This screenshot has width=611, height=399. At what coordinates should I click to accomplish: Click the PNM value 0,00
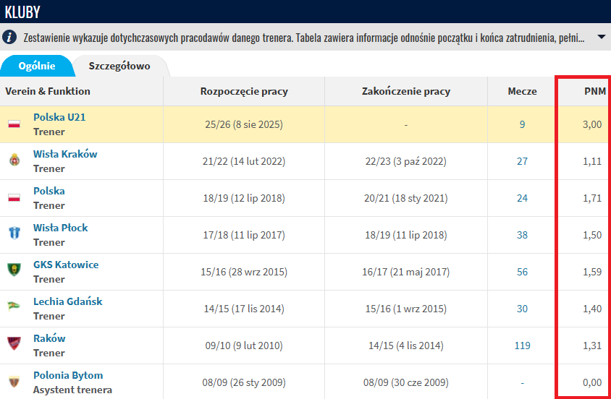coord(592,382)
